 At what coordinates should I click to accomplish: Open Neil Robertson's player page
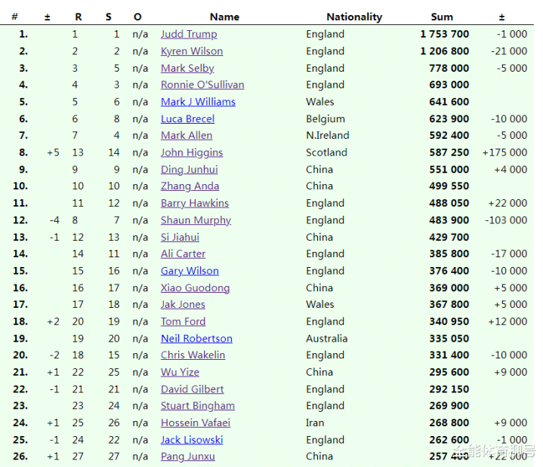tap(196, 339)
